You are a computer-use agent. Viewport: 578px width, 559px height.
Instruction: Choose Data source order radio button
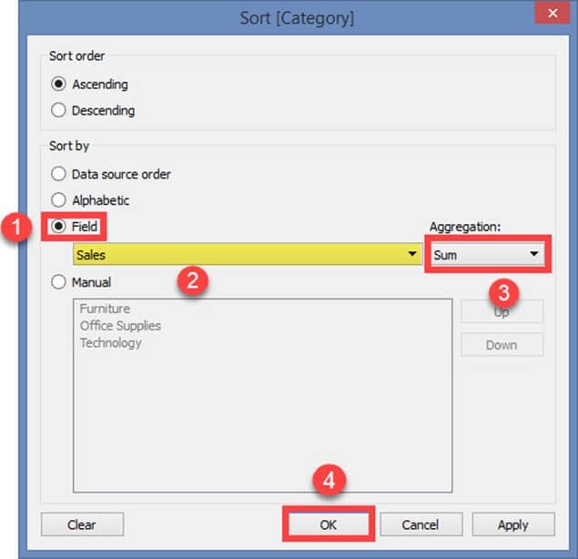59,174
